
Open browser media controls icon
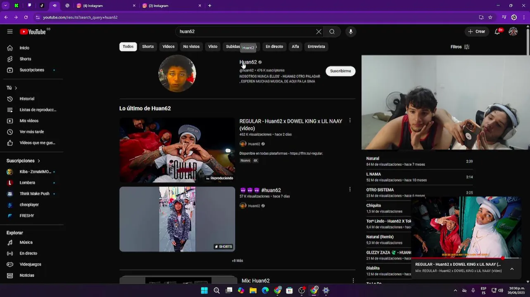tap(504, 17)
